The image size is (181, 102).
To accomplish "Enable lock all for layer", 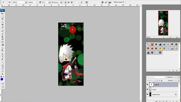I will click(161, 80).
